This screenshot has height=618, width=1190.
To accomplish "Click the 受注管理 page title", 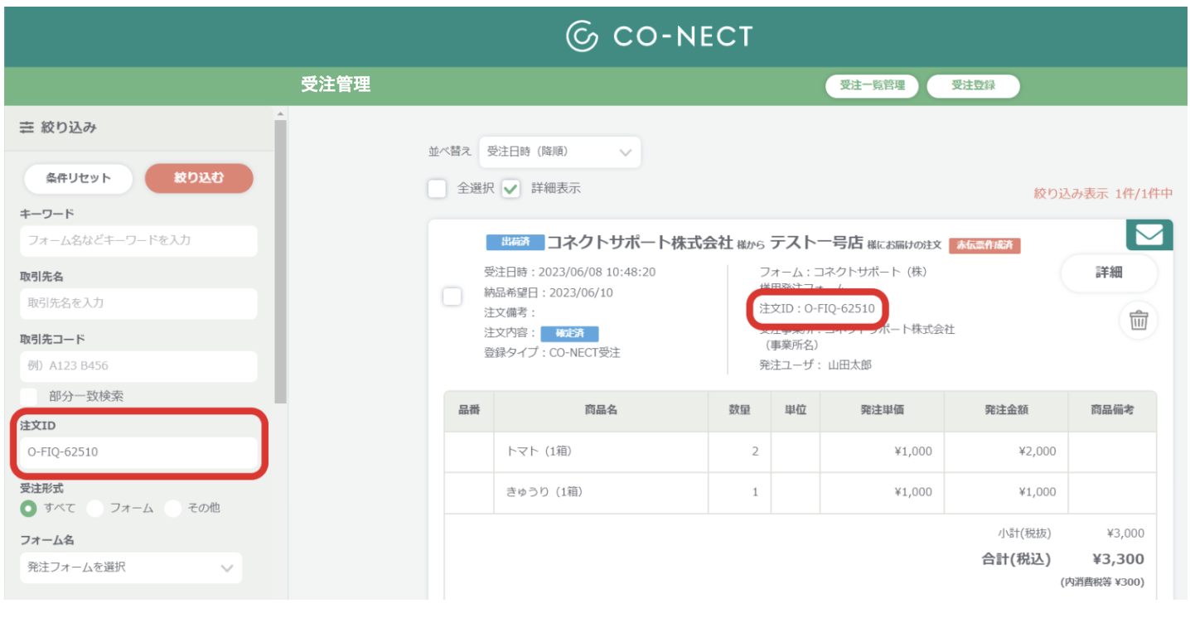I will (x=336, y=84).
